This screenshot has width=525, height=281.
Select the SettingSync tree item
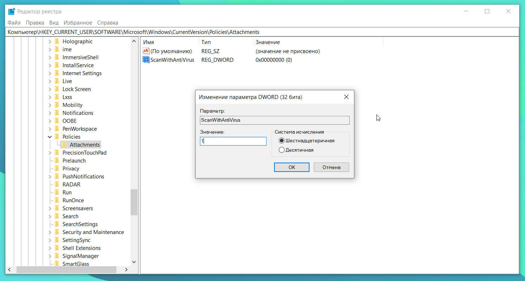coord(76,240)
